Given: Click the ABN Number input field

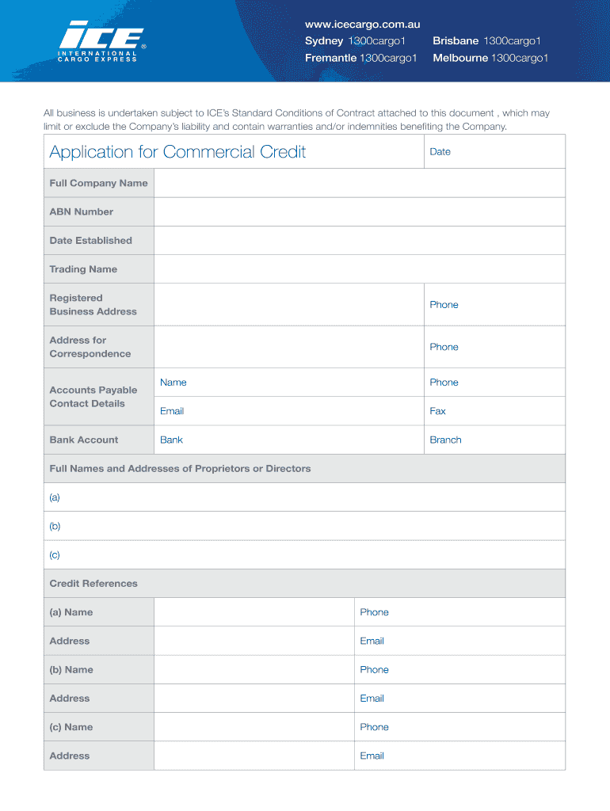Looking at the screenshot, I should (x=359, y=212).
